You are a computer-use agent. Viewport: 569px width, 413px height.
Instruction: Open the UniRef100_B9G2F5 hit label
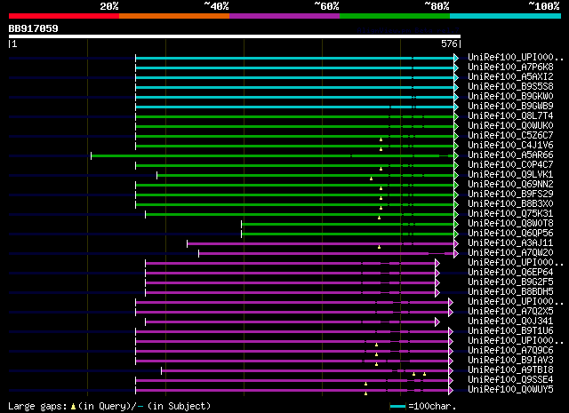click(510, 282)
